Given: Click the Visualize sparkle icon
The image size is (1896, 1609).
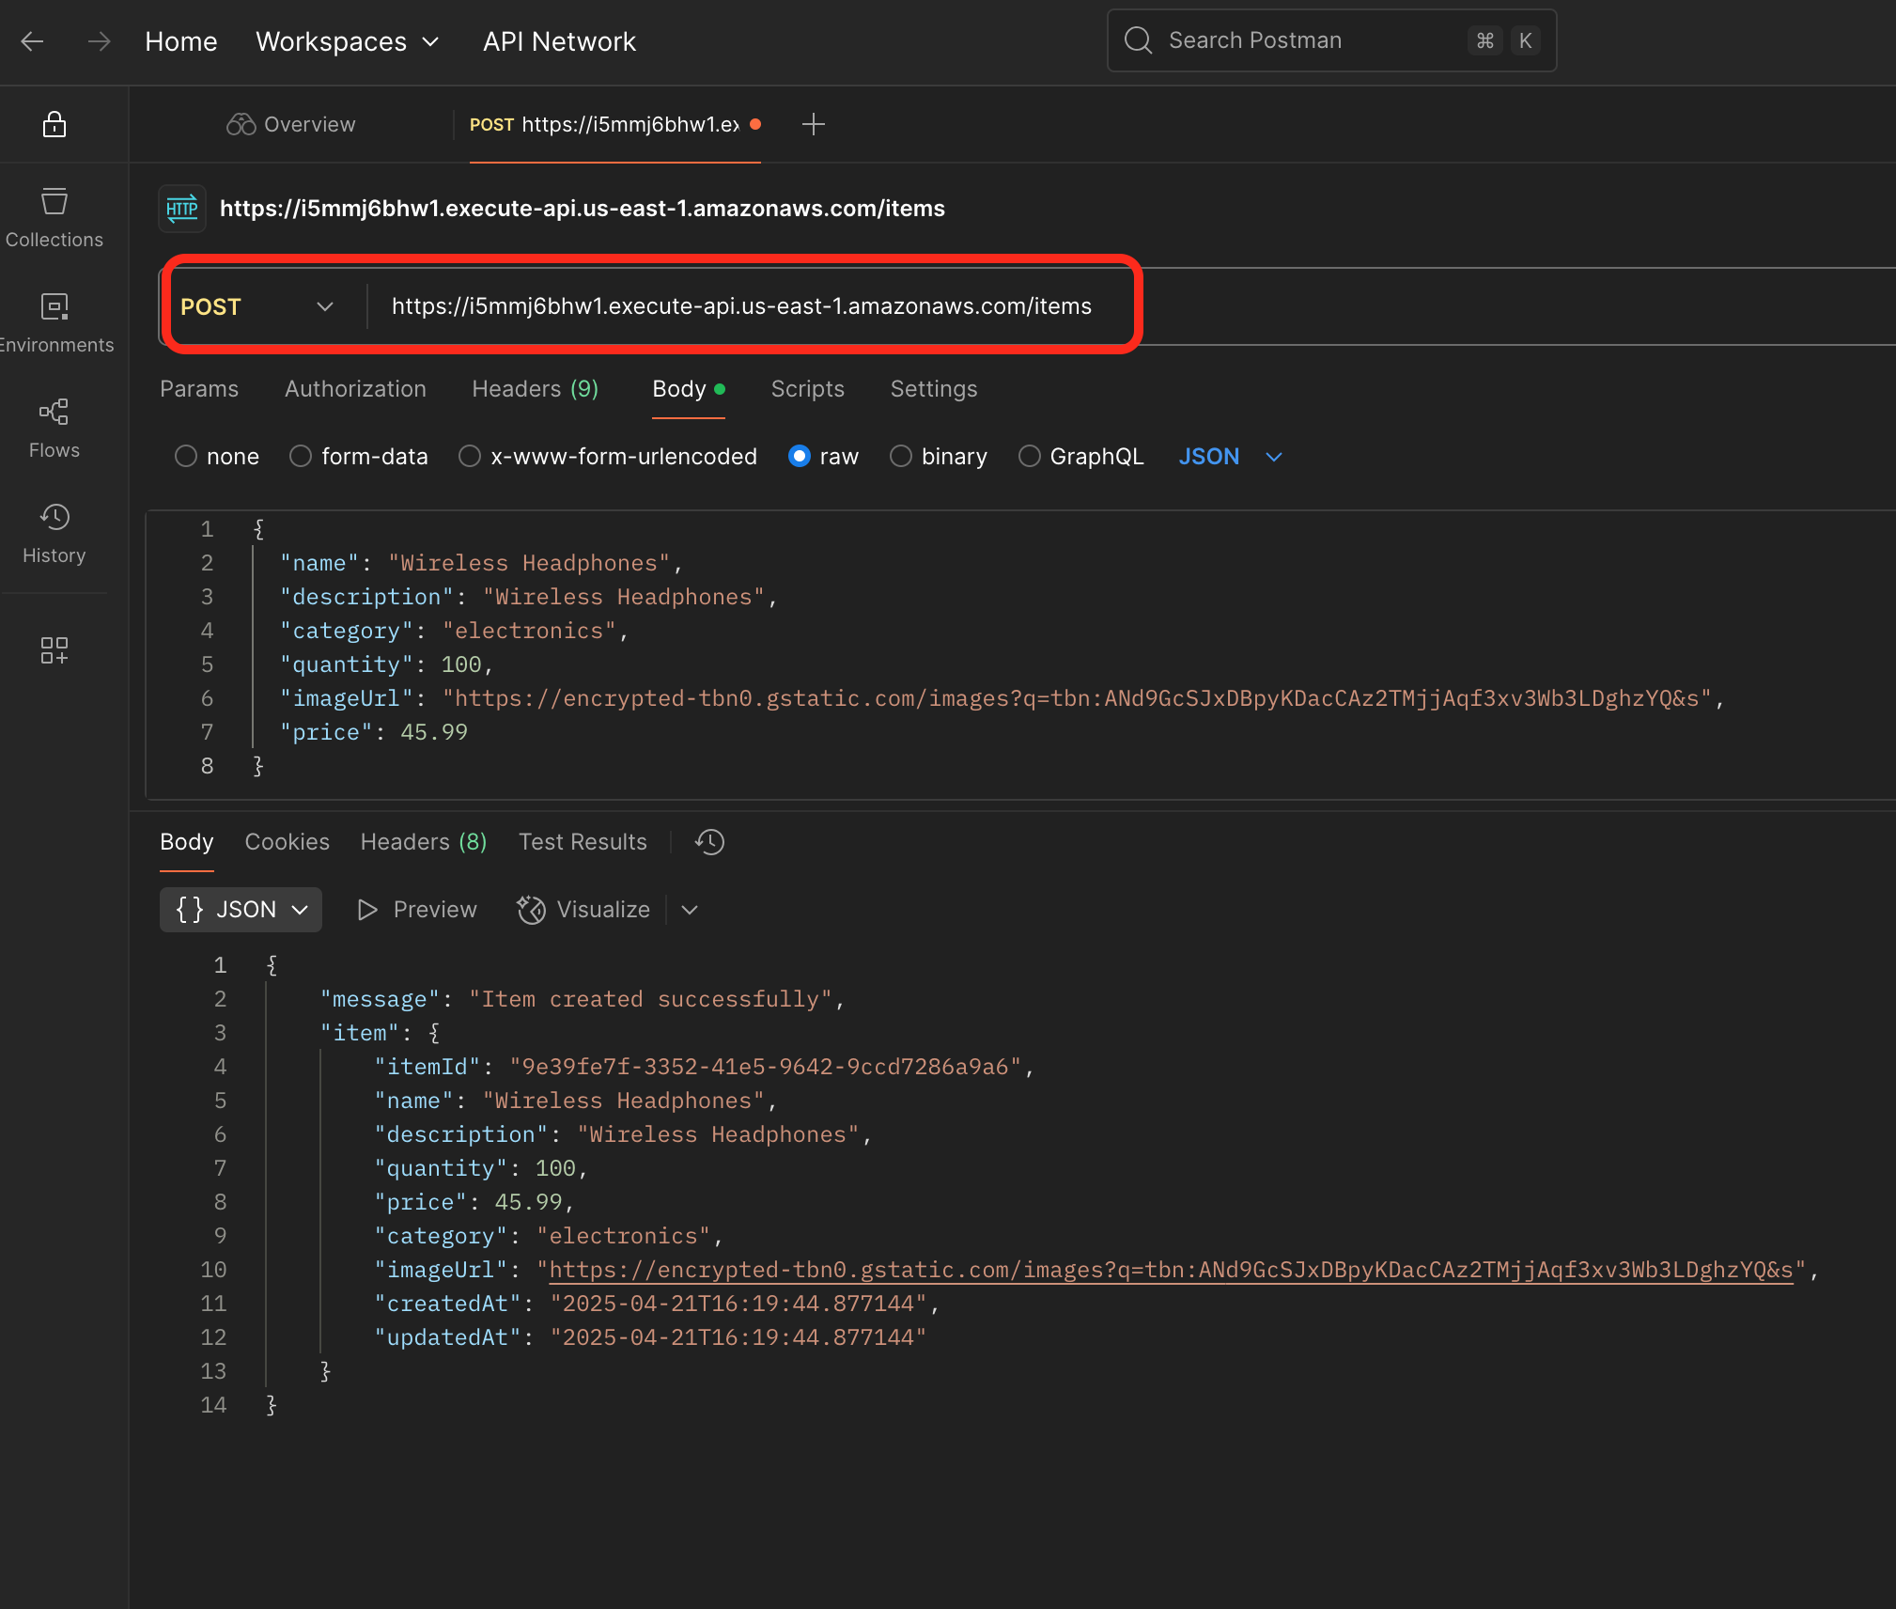Looking at the screenshot, I should [x=531, y=910].
